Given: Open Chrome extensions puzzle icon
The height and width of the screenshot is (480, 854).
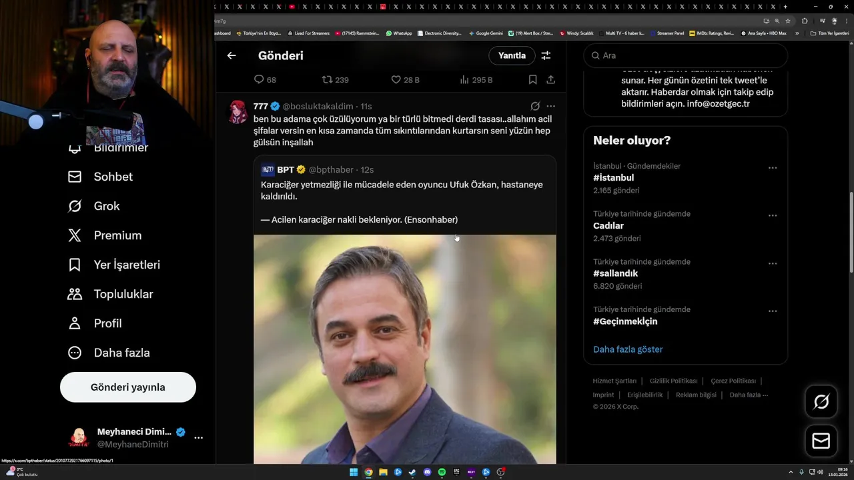Looking at the screenshot, I should click(x=805, y=21).
